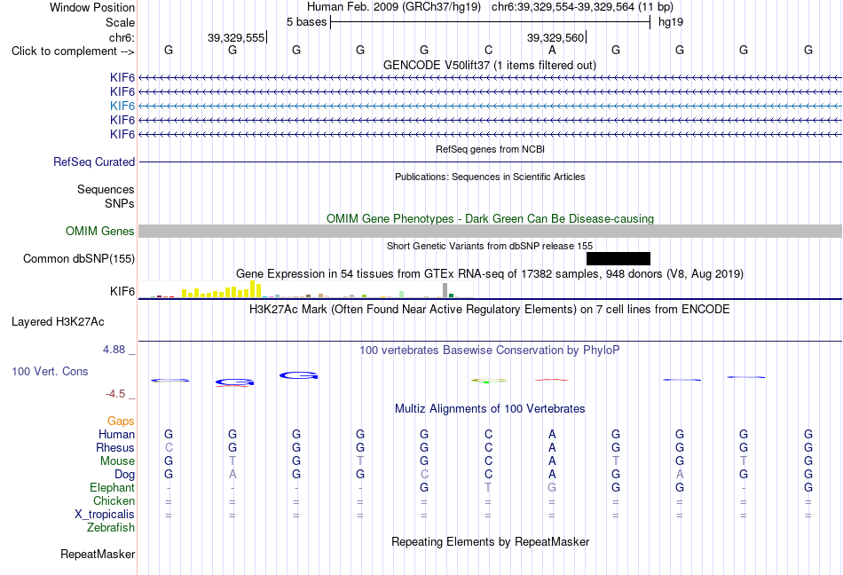Click the chr6:39,329,554-39,329,564 (11 bp) text

582,7
